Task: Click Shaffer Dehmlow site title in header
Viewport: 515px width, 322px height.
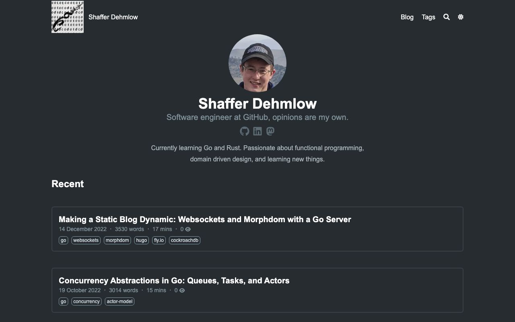Action: [113, 17]
